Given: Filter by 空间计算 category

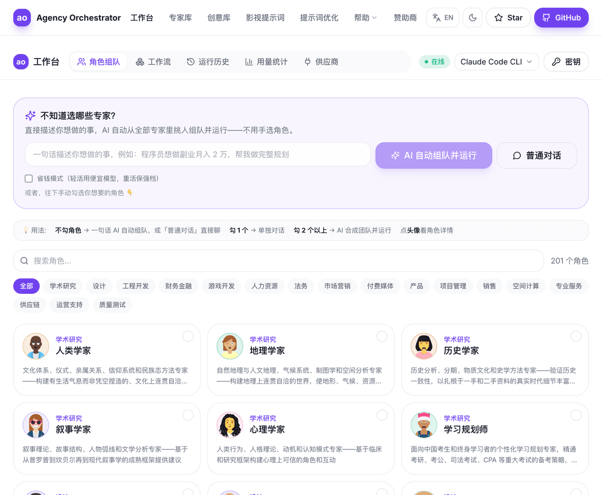Looking at the screenshot, I should coord(526,286).
